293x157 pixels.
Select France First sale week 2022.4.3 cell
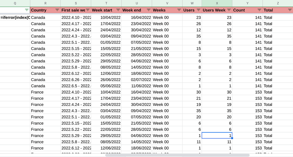pyautogui.click(x=76, y=111)
